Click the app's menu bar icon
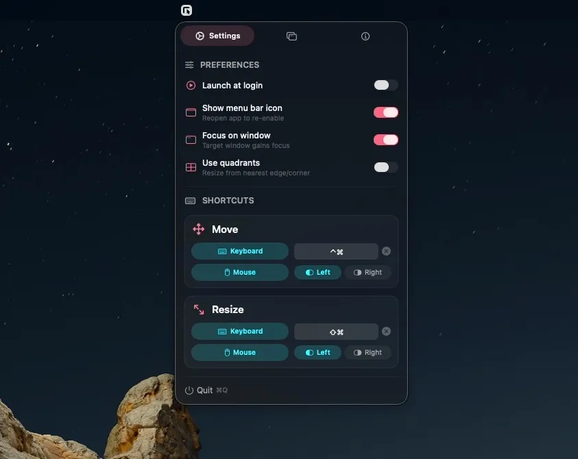Viewport: 578px width, 459px height. point(186,10)
